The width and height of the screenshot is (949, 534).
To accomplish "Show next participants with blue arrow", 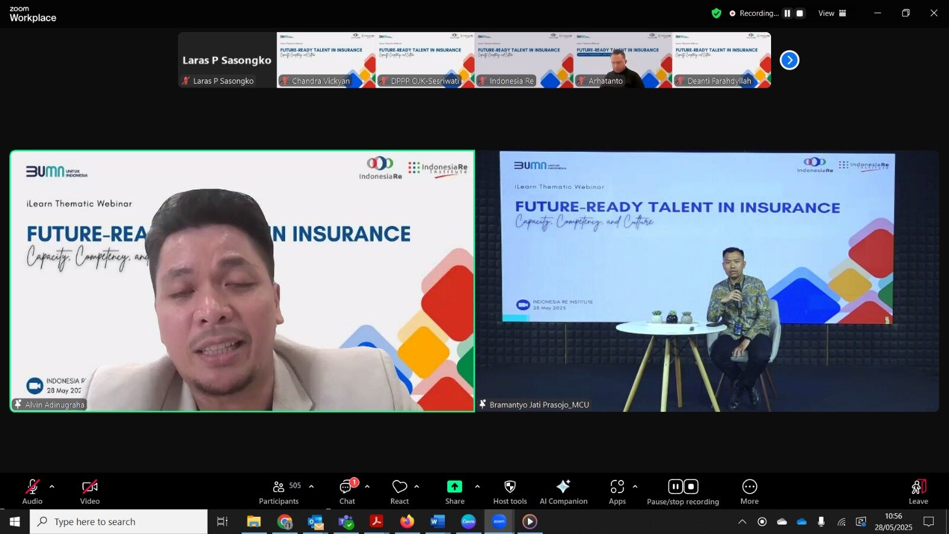I will tap(789, 60).
